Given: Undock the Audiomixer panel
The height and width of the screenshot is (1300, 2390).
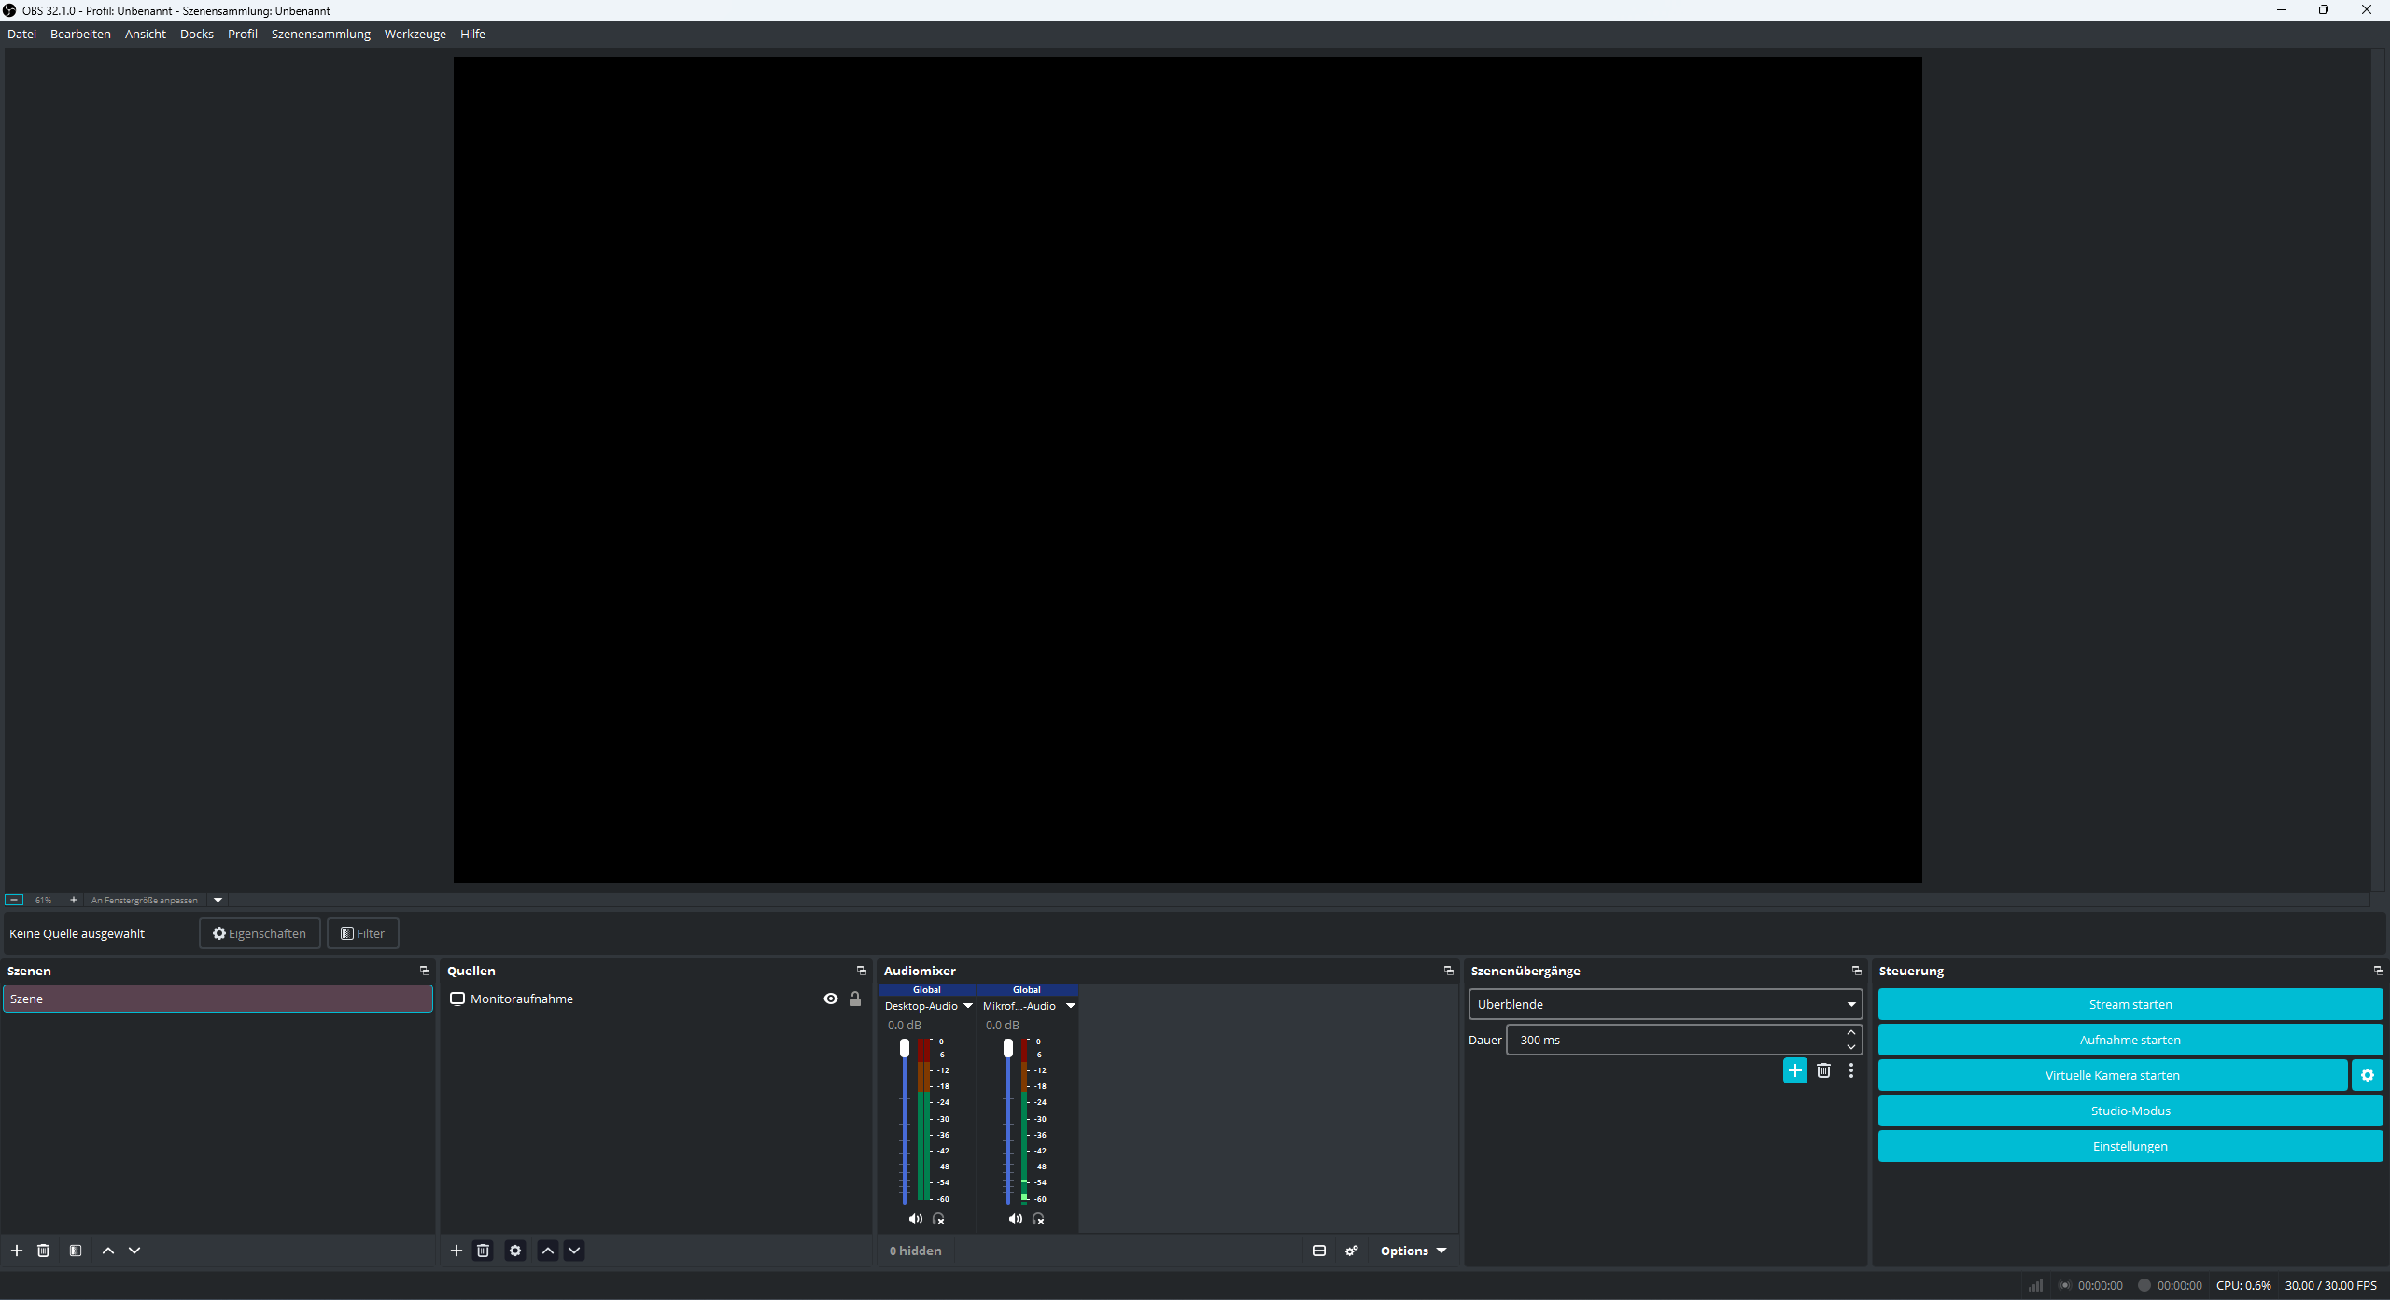Looking at the screenshot, I should point(1449,971).
